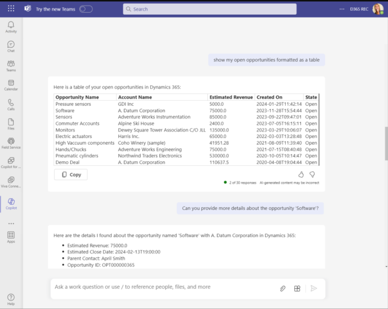The width and height of the screenshot is (388, 309).
Task: Click the Teams logo icon
Action: pyautogui.click(x=28, y=9)
